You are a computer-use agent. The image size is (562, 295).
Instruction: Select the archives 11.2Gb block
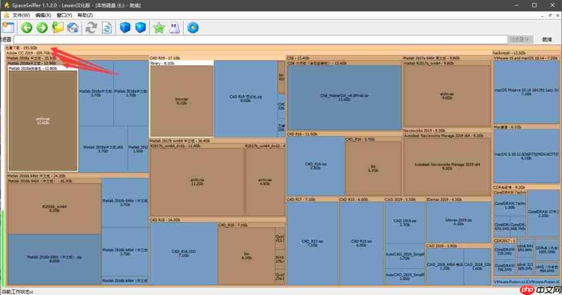(197, 182)
